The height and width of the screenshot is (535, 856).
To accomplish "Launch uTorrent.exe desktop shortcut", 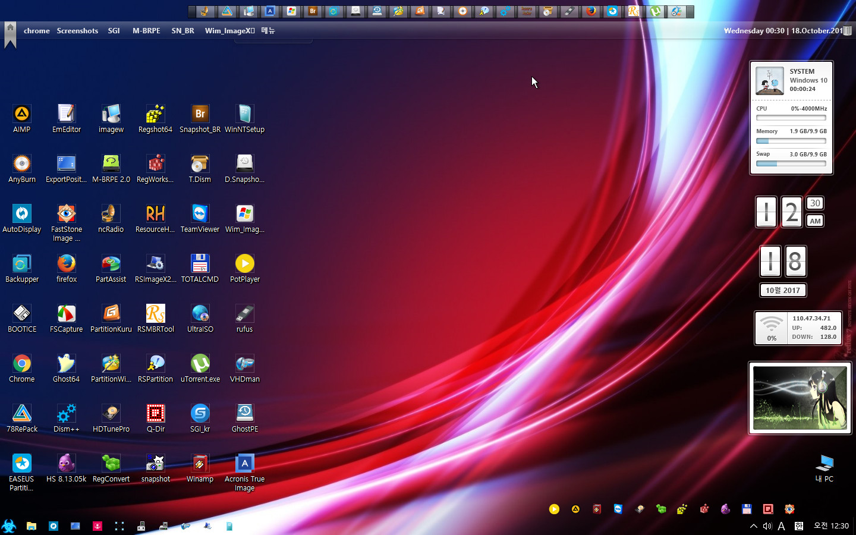I will [x=200, y=369].
